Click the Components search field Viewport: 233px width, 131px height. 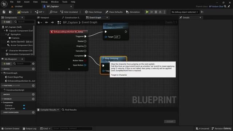click(x=24, y=22)
